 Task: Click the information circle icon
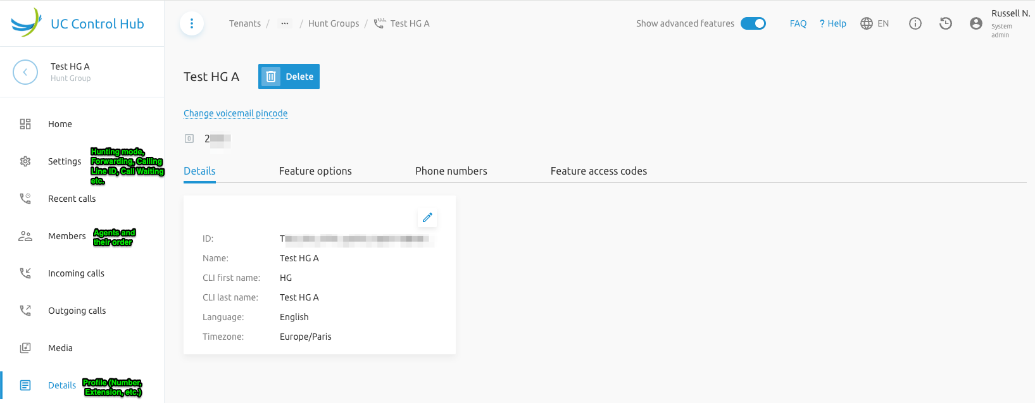[x=915, y=23]
